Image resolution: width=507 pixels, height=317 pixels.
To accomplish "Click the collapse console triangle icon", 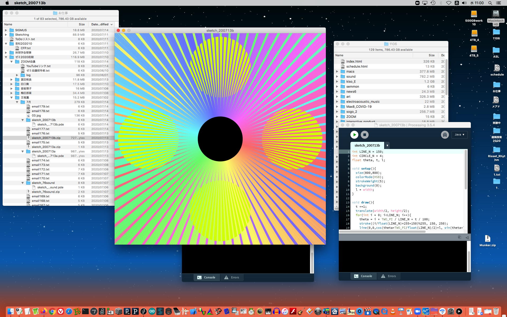I will 467,237.
